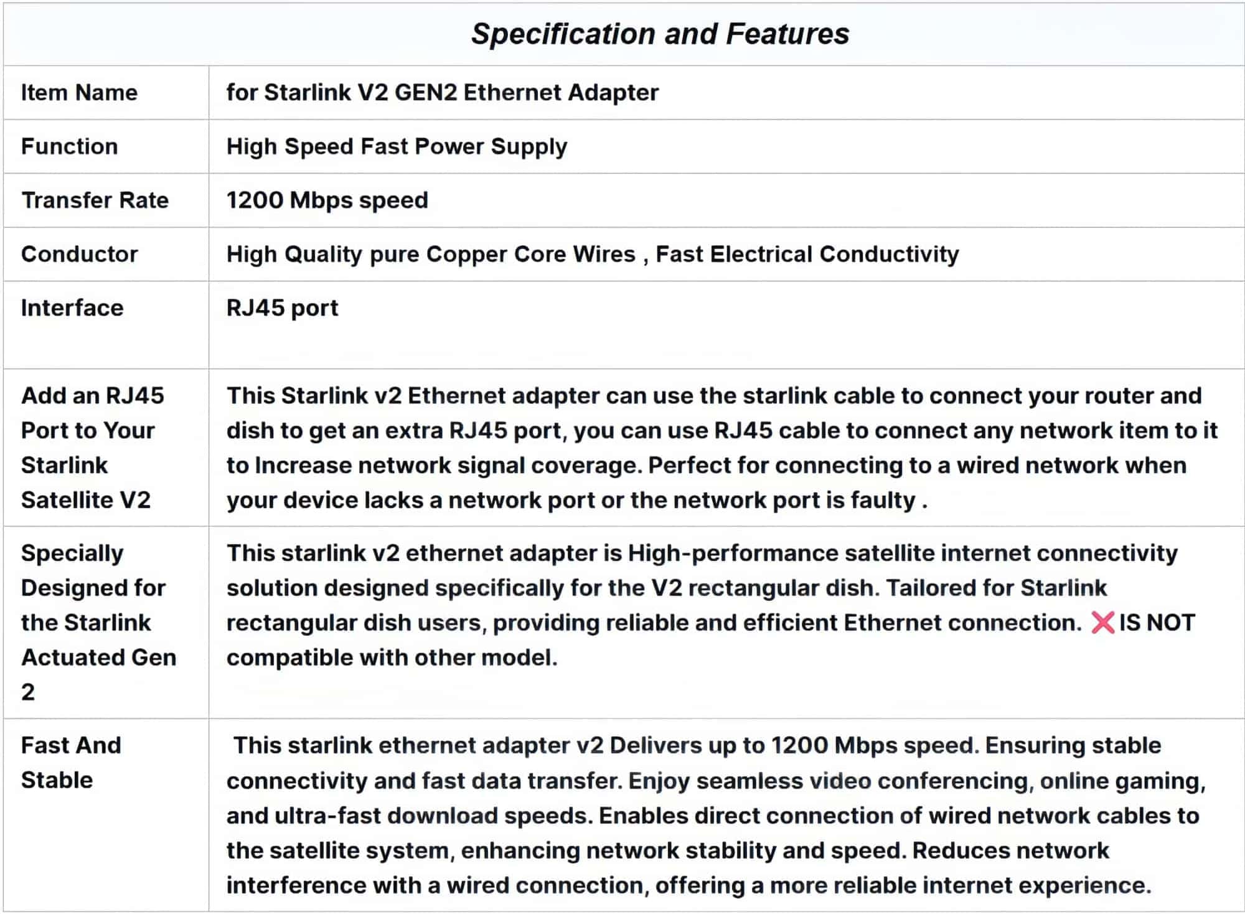Viewport: 1245px width, 914px height.
Task: Click the "Specification and Features" table heading
Action: [660, 34]
